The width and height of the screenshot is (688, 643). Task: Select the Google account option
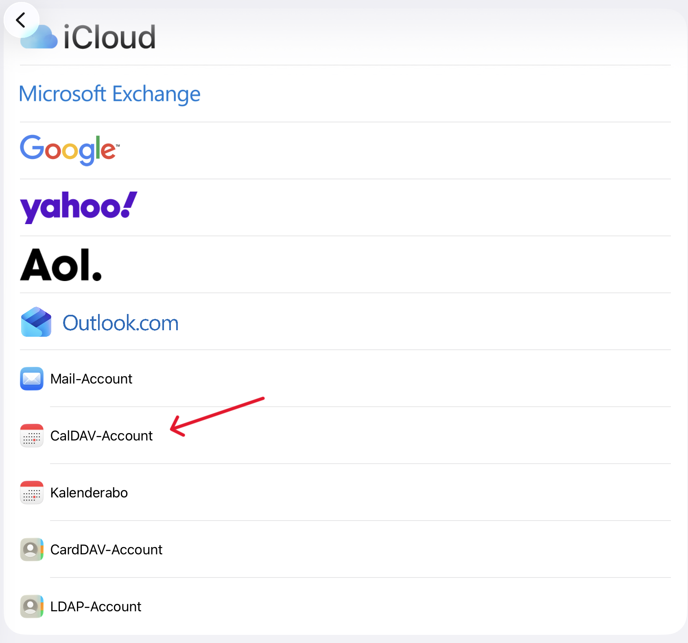(345, 151)
